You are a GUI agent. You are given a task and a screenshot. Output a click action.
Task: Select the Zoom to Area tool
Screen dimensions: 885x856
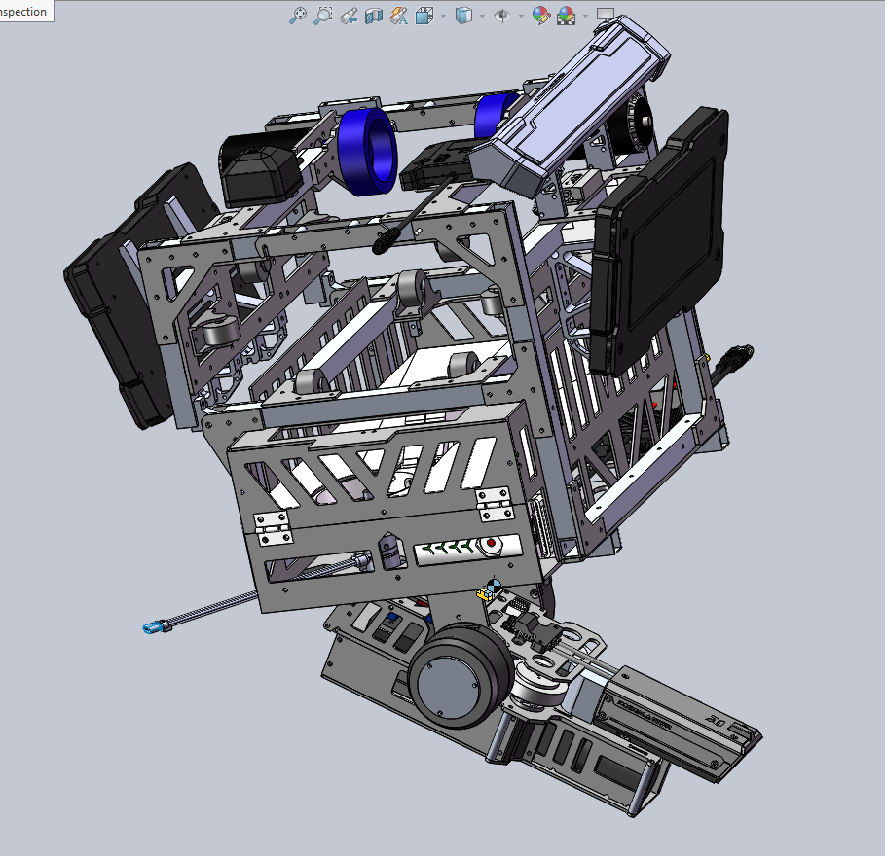[x=323, y=16]
